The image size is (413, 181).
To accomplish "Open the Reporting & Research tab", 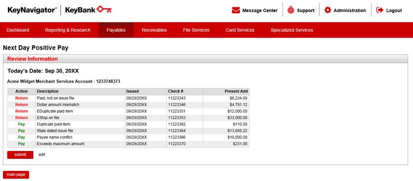I will 68,30.
